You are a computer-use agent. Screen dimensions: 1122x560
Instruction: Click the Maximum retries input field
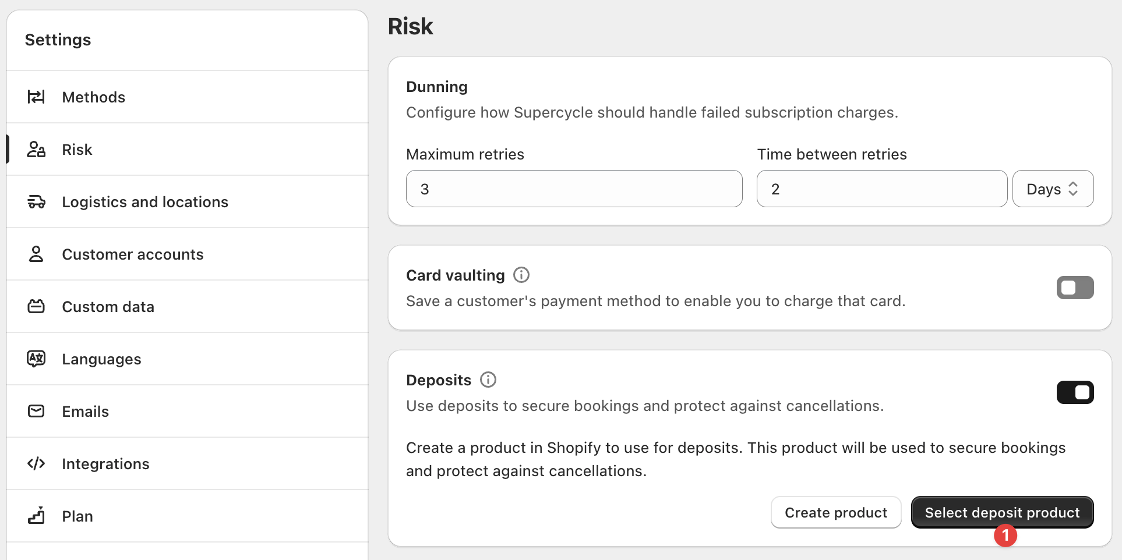(574, 189)
